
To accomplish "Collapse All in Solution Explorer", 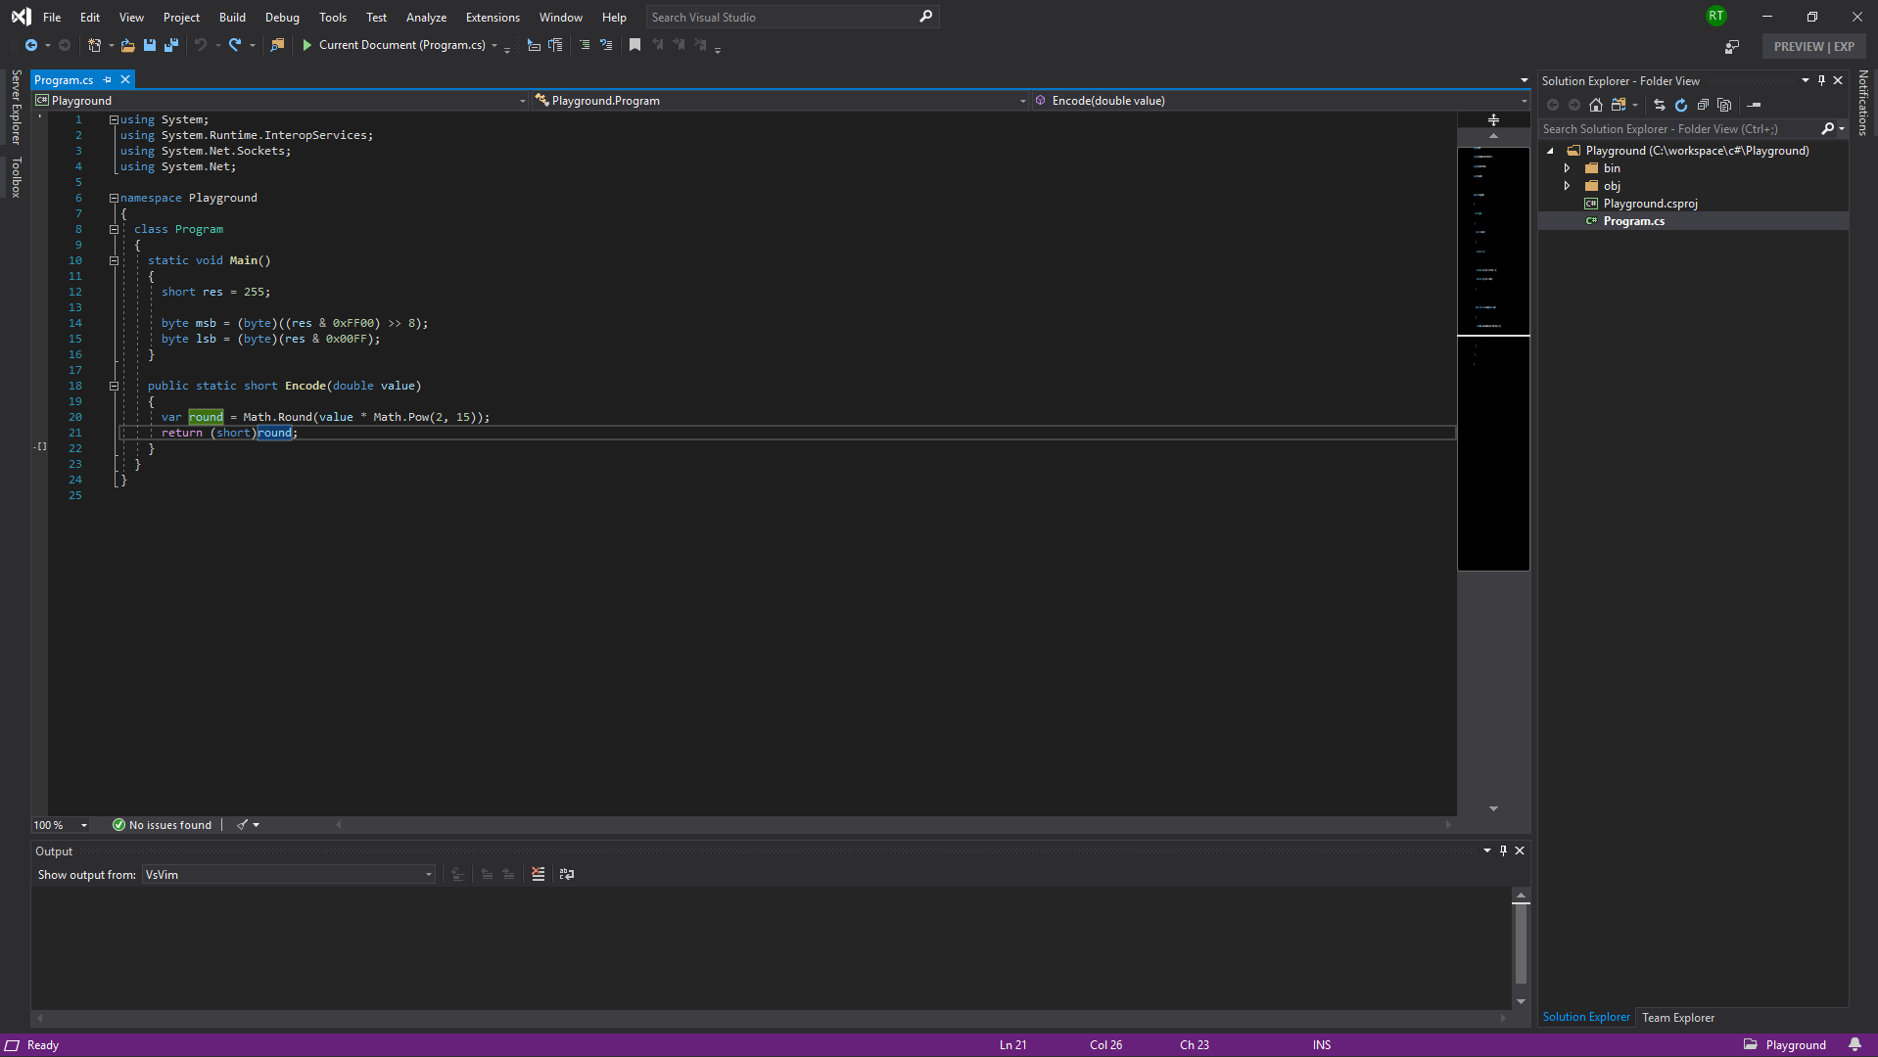I will pyautogui.click(x=1703, y=105).
